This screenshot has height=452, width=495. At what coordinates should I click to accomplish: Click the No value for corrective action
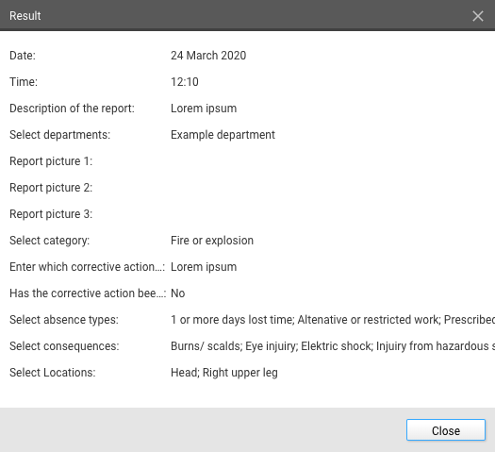point(178,293)
